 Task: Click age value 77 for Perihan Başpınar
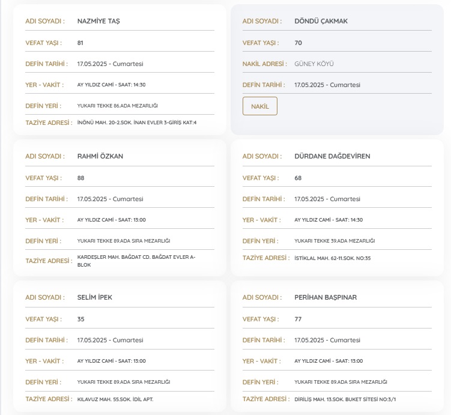coord(298,320)
